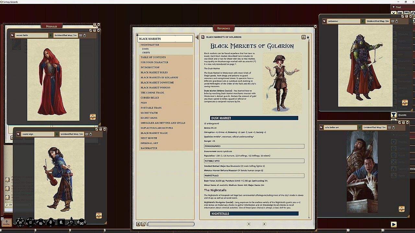415x233 pixels.
Task: Toggle lock on secret sign image
Action: click(x=90, y=134)
